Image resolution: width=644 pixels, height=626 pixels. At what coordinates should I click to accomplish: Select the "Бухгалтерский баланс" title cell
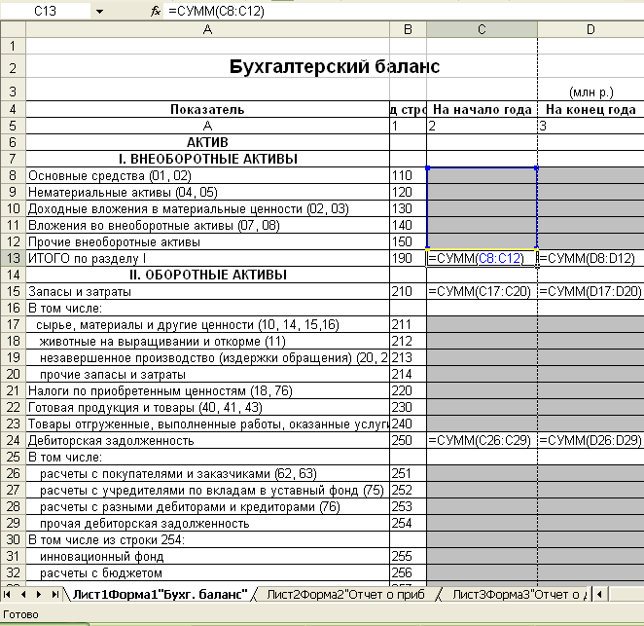(x=334, y=67)
